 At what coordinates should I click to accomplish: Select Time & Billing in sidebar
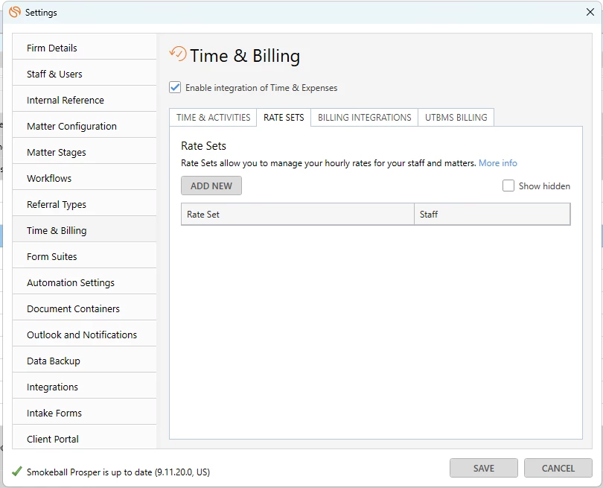coord(84,230)
